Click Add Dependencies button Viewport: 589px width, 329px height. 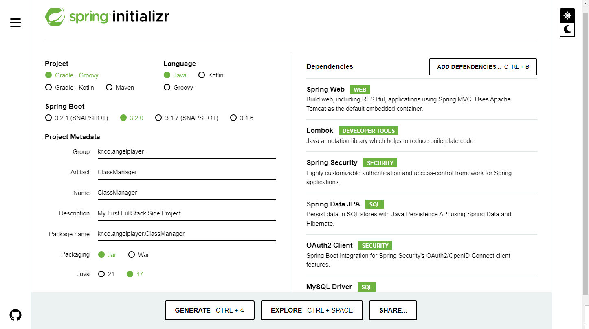483,67
